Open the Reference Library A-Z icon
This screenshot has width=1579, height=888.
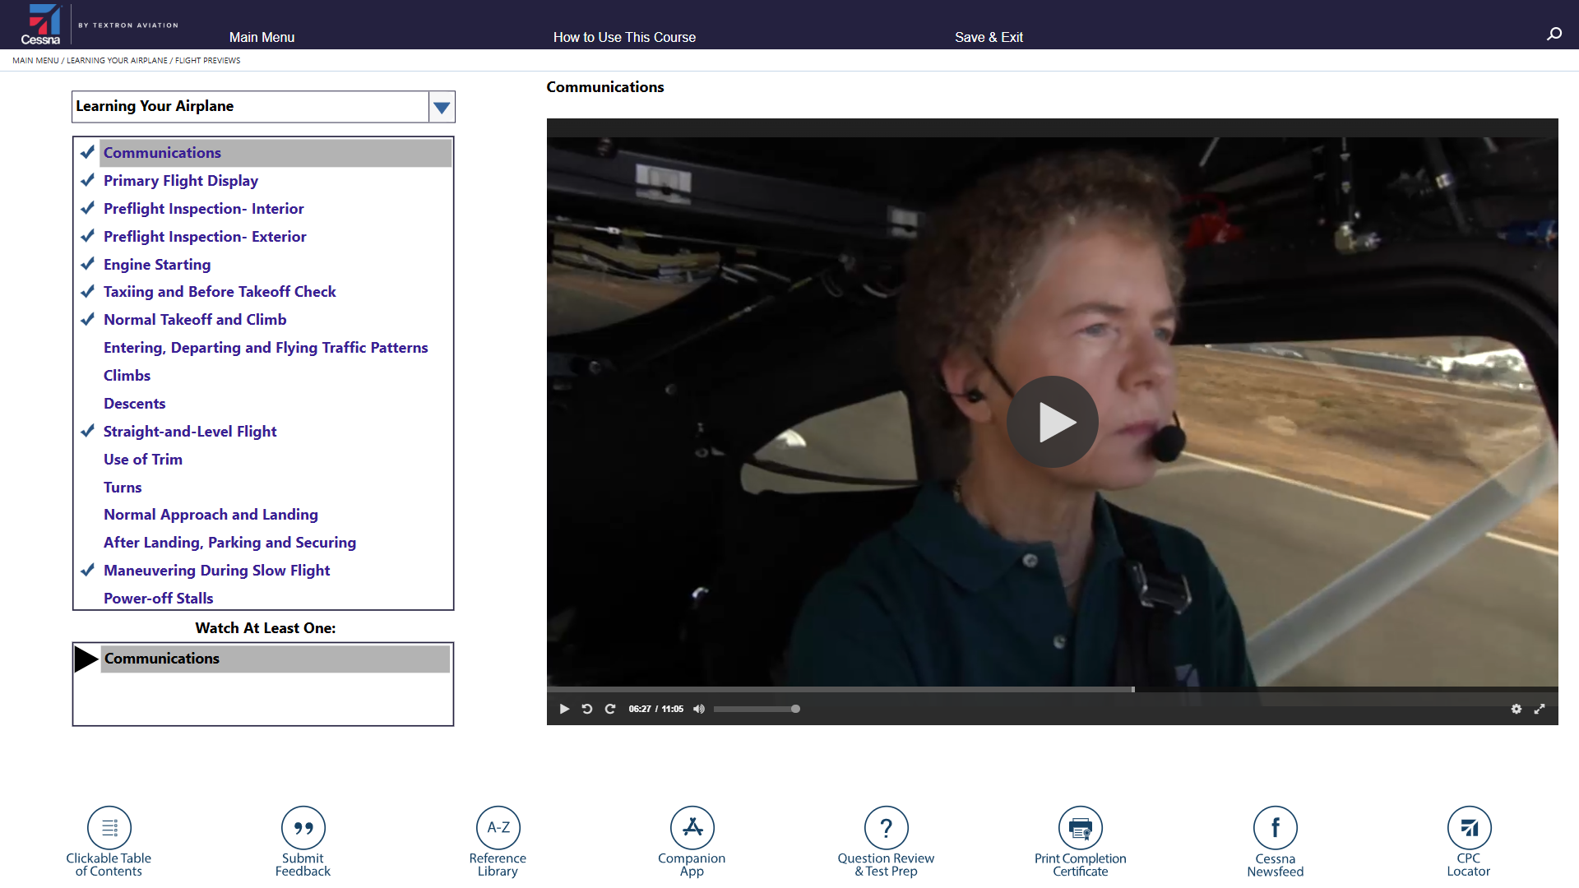(498, 827)
